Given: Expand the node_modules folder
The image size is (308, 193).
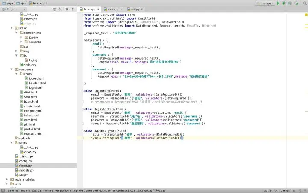Looking at the screenshot, I should tap(7, 179).
